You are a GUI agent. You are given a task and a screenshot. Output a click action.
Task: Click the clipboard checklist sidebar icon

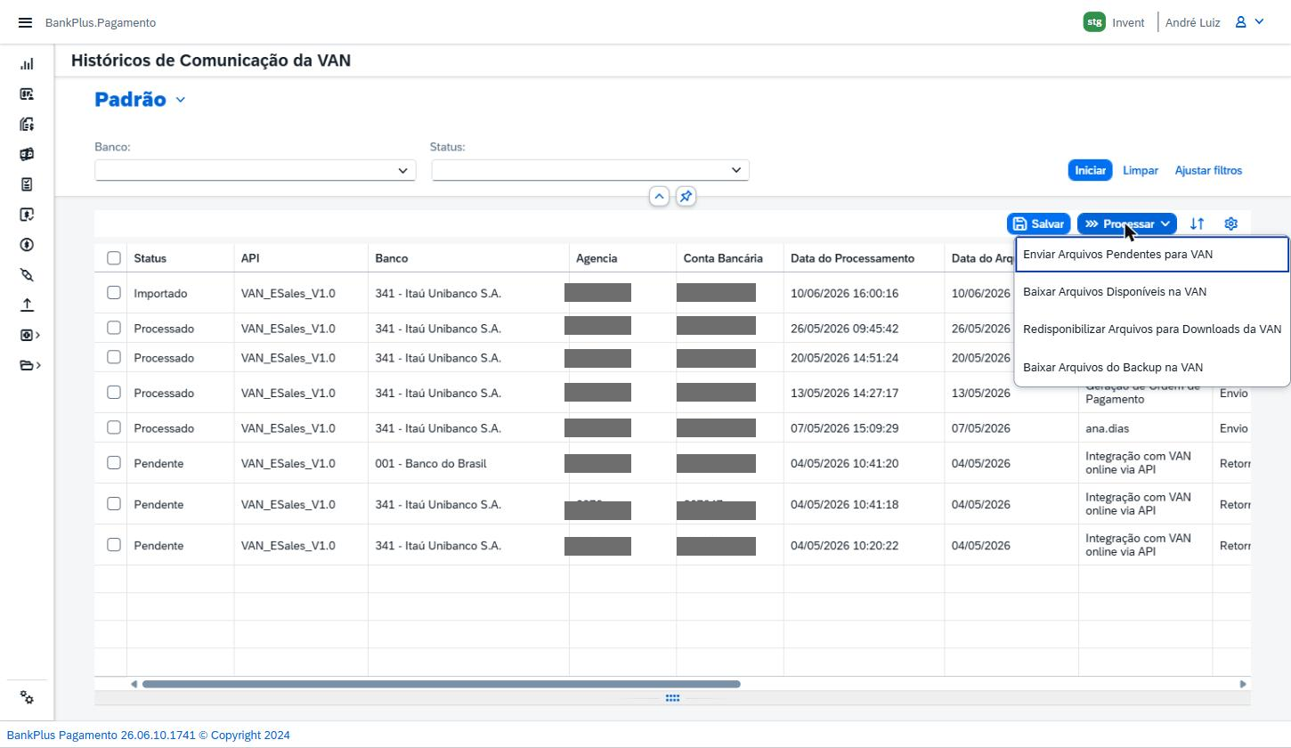[27, 184]
